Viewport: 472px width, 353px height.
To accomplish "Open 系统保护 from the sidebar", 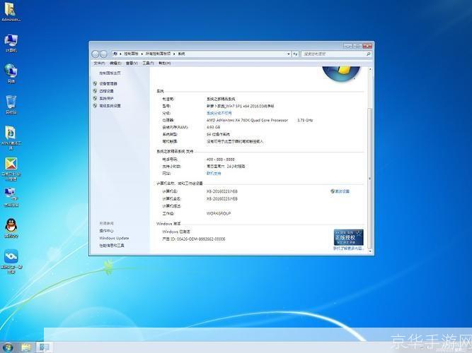I will click(106, 99).
